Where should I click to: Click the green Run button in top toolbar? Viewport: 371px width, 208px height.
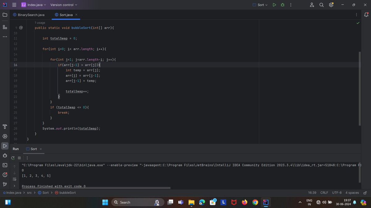click(x=274, y=5)
